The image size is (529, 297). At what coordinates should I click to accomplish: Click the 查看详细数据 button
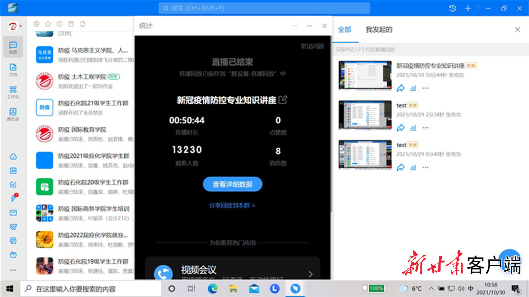point(232,184)
